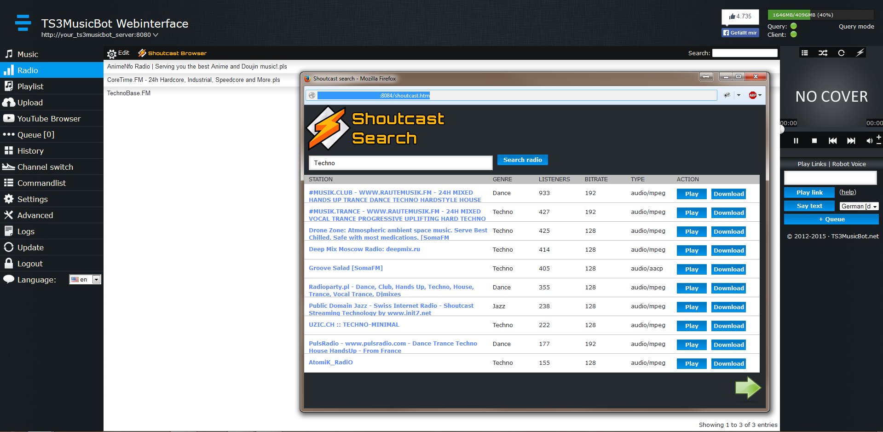
Task: Open the language dropdown showing en
Action: (x=85, y=279)
